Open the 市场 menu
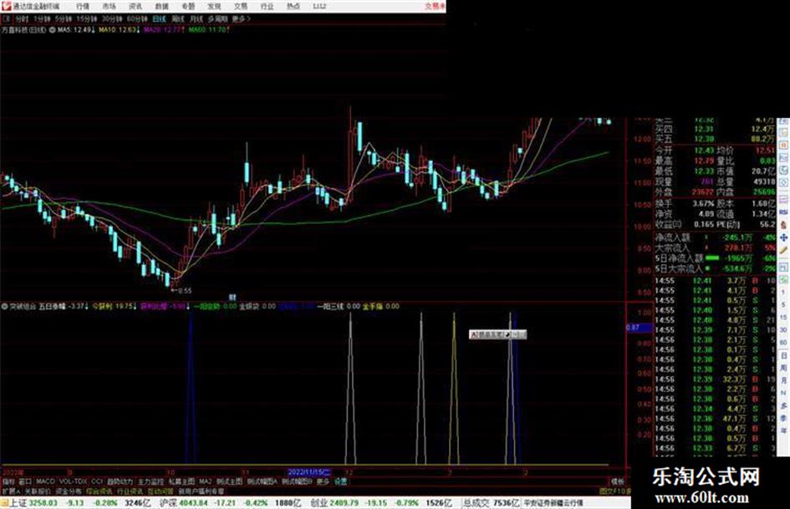This screenshot has height=509, width=790. pos(109,6)
